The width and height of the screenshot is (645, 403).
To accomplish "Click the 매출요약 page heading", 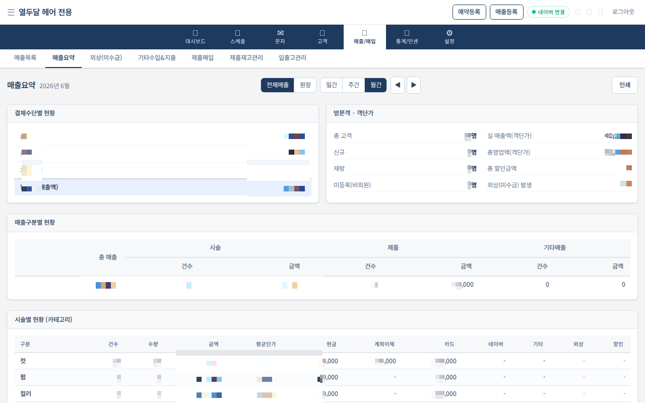I will [x=21, y=85].
